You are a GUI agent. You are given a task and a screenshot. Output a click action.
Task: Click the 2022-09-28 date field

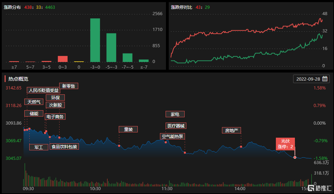(x=308, y=79)
